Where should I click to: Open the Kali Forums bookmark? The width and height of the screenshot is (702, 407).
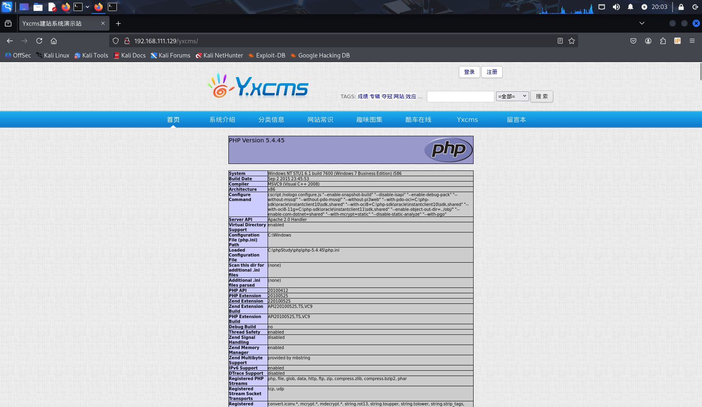coord(170,55)
